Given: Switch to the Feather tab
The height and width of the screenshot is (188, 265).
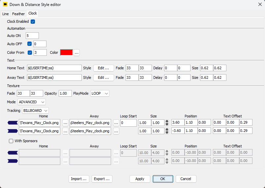Looking at the screenshot, I should coord(18,14).
